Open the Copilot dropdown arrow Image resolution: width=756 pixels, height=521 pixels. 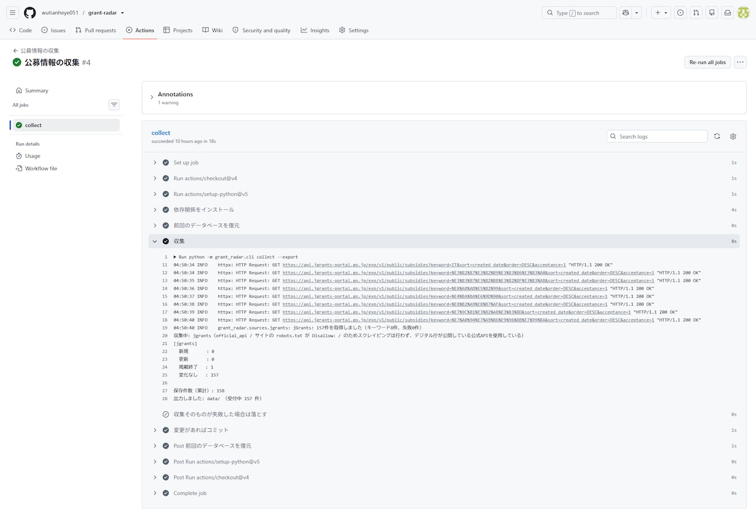[x=636, y=12]
